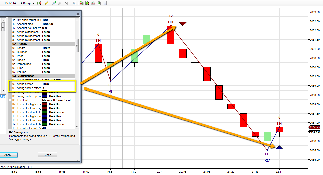The height and width of the screenshot is (175, 323).
Task: Click the Apply button
Action: tap(8, 155)
